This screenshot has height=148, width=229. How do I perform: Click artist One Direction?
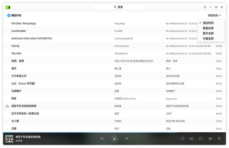click(122, 46)
